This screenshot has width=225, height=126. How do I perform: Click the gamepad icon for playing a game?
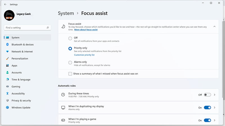point(63,120)
